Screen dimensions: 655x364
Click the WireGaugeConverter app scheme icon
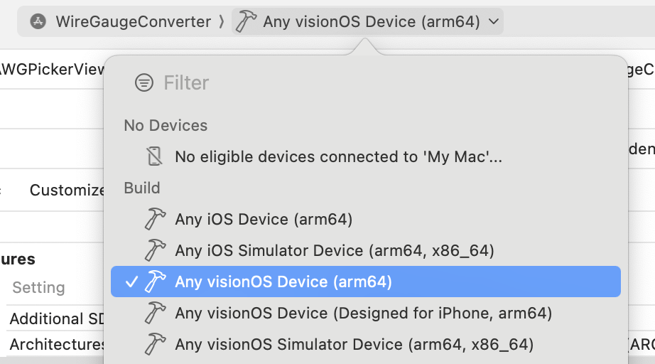pyautogui.click(x=38, y=21)
